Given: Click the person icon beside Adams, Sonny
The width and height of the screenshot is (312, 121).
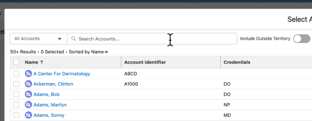Looking at the screenshot, I should point(28,115).
